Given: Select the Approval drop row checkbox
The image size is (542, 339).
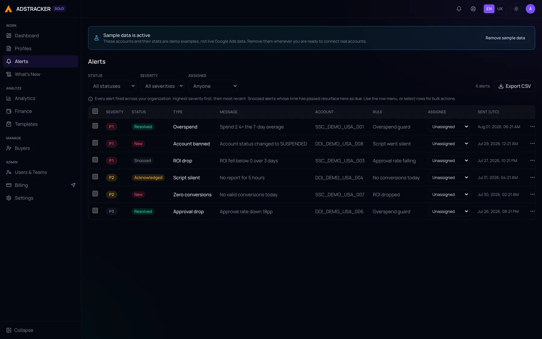Looking at the screenshot, I should click(x=95, y=210).
